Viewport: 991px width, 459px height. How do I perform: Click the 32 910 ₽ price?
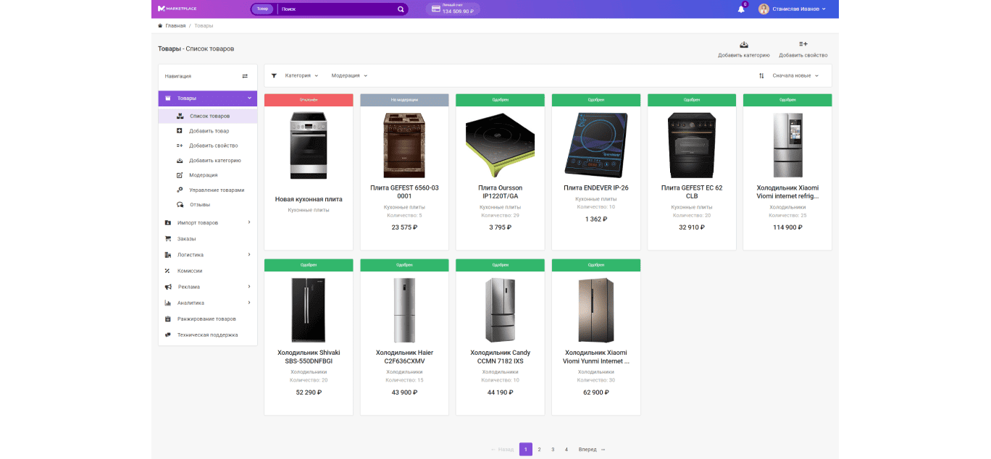(x=692, y=227)
